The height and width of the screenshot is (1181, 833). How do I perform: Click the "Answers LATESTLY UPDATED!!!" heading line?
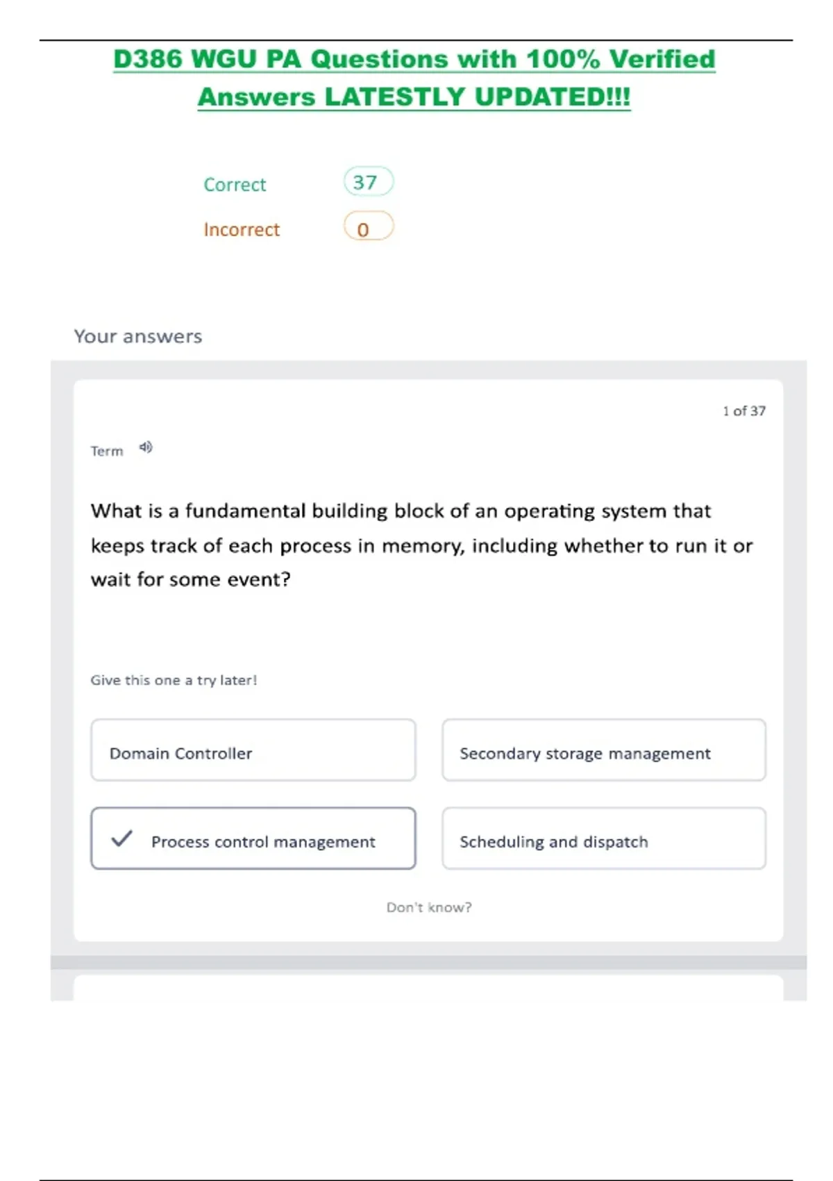pos(414,97)
